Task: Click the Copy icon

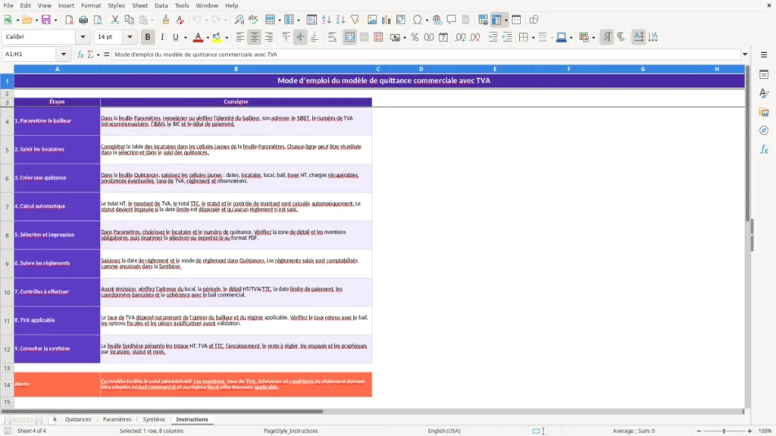Action: [x=129, y=20]
